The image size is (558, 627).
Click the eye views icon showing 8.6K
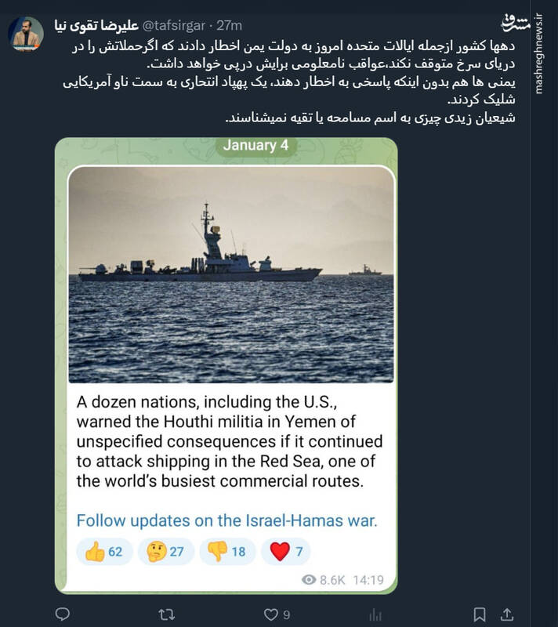point(310,581)
